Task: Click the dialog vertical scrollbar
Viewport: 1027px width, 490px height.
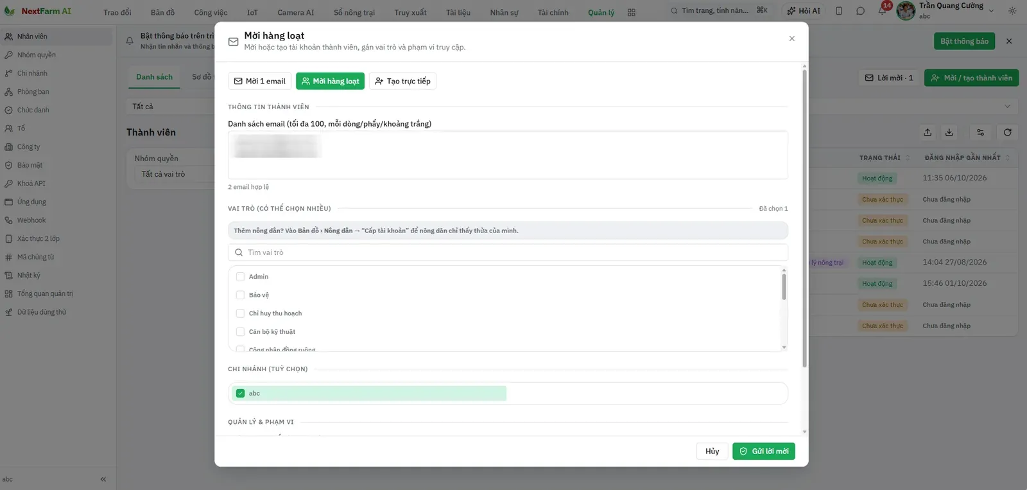Action: (804, 218)
